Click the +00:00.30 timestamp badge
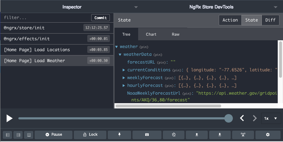Screen dimensions: 283x142 point(99,61)
